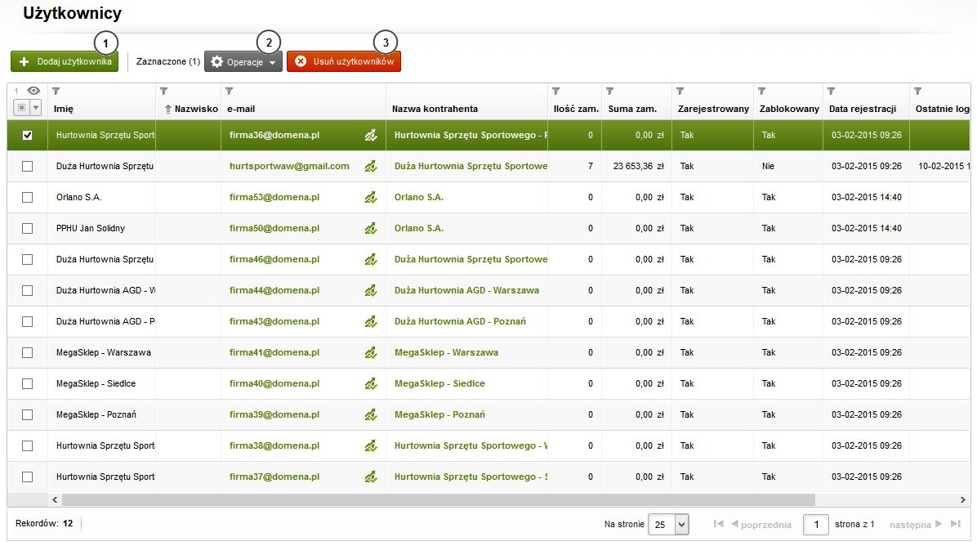Click filter icon above Zablokowany column

pyautogui.click(x=761, y=91)
